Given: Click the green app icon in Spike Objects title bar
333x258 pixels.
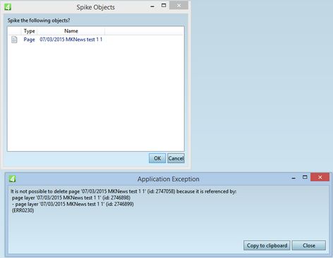Looking at the screenshot, I should pyautogui.click(x=8, y=7).
